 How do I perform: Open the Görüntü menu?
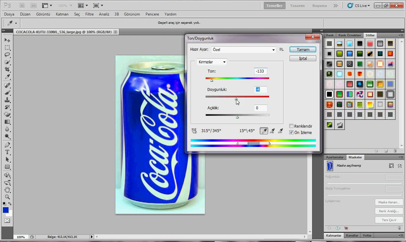[x=43, y=14]
